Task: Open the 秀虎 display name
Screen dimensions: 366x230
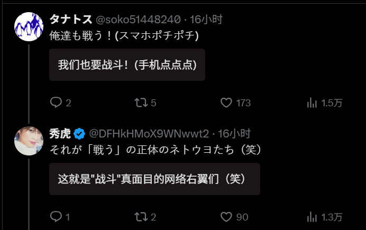Action: (60, 134)
